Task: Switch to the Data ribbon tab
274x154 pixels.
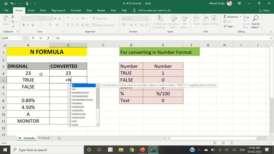Action: [x=89, y=10]
